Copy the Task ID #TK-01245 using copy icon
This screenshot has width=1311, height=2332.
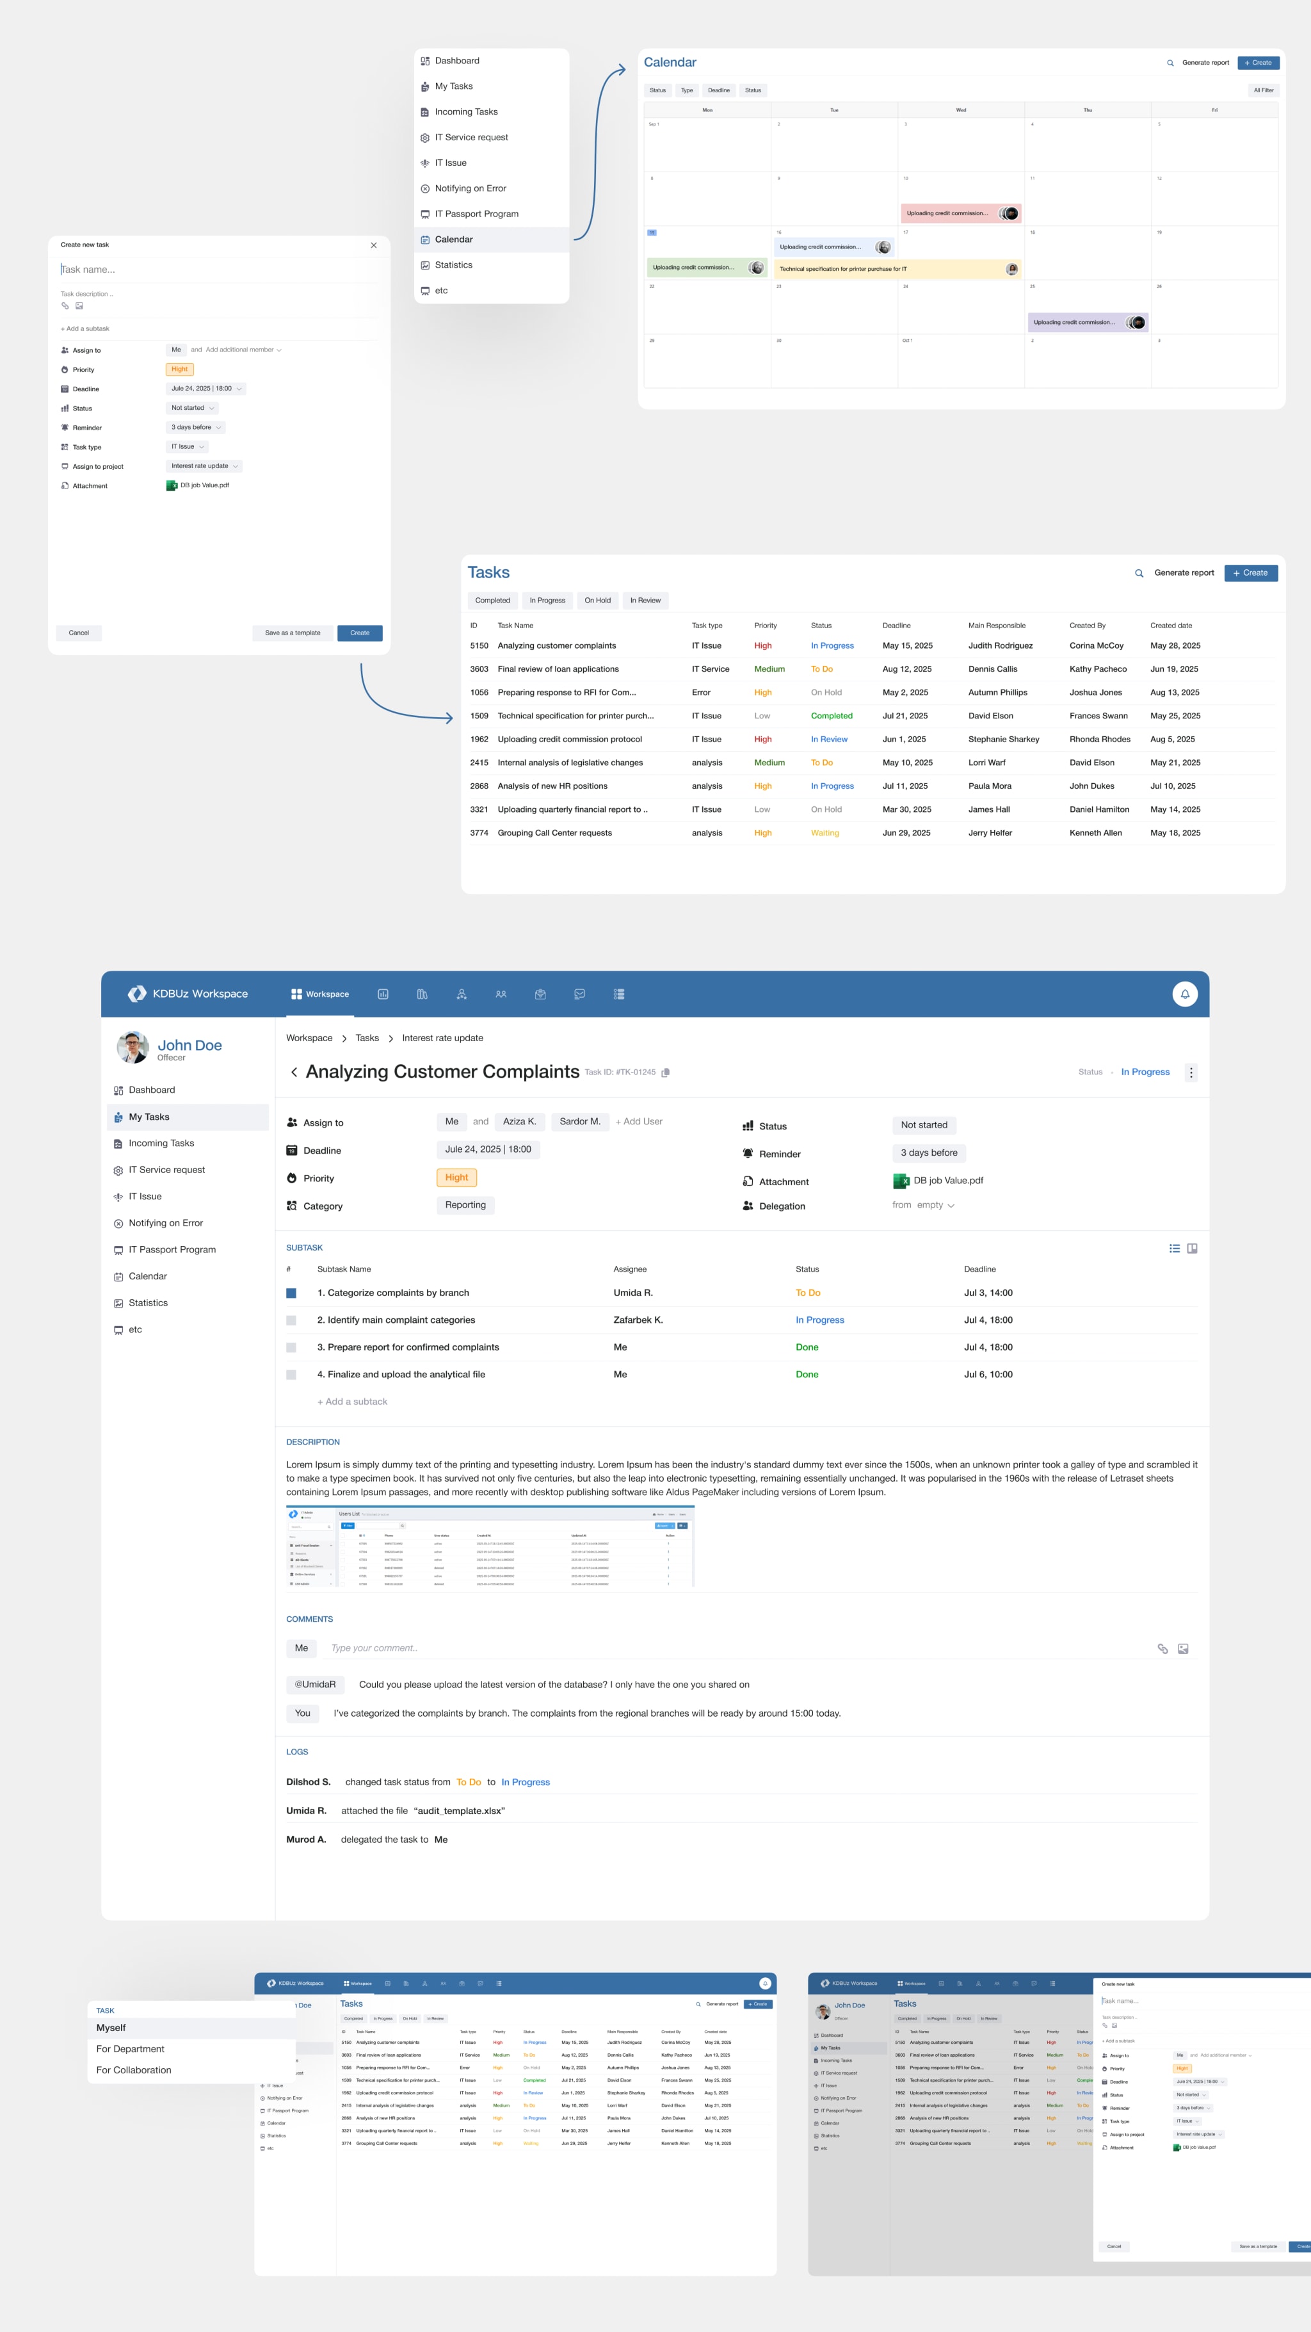tap(665, 1073)
